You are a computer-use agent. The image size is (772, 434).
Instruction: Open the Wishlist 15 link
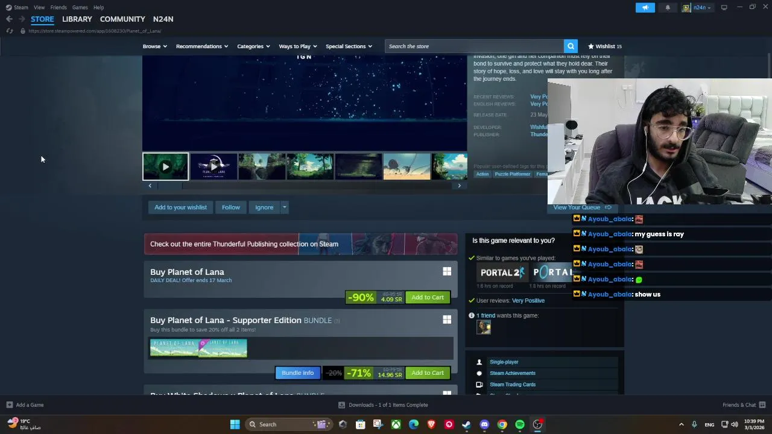click(x=605, y=46)
